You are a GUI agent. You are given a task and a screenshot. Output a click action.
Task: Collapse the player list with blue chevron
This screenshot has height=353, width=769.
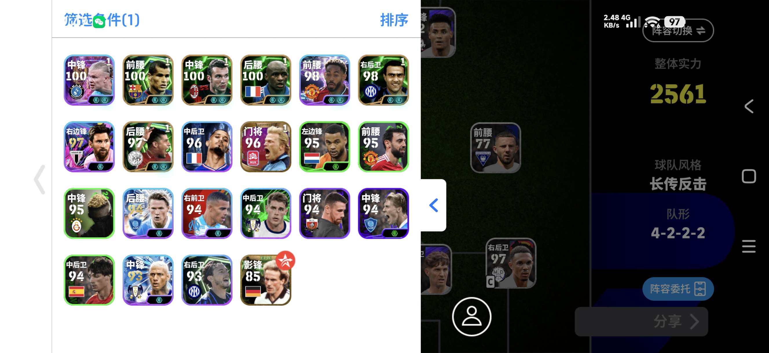433,205
